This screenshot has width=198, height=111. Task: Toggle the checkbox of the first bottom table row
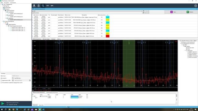pos(34,96)
